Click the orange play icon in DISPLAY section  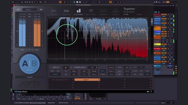pyautogui.click(x=66, y=68)
